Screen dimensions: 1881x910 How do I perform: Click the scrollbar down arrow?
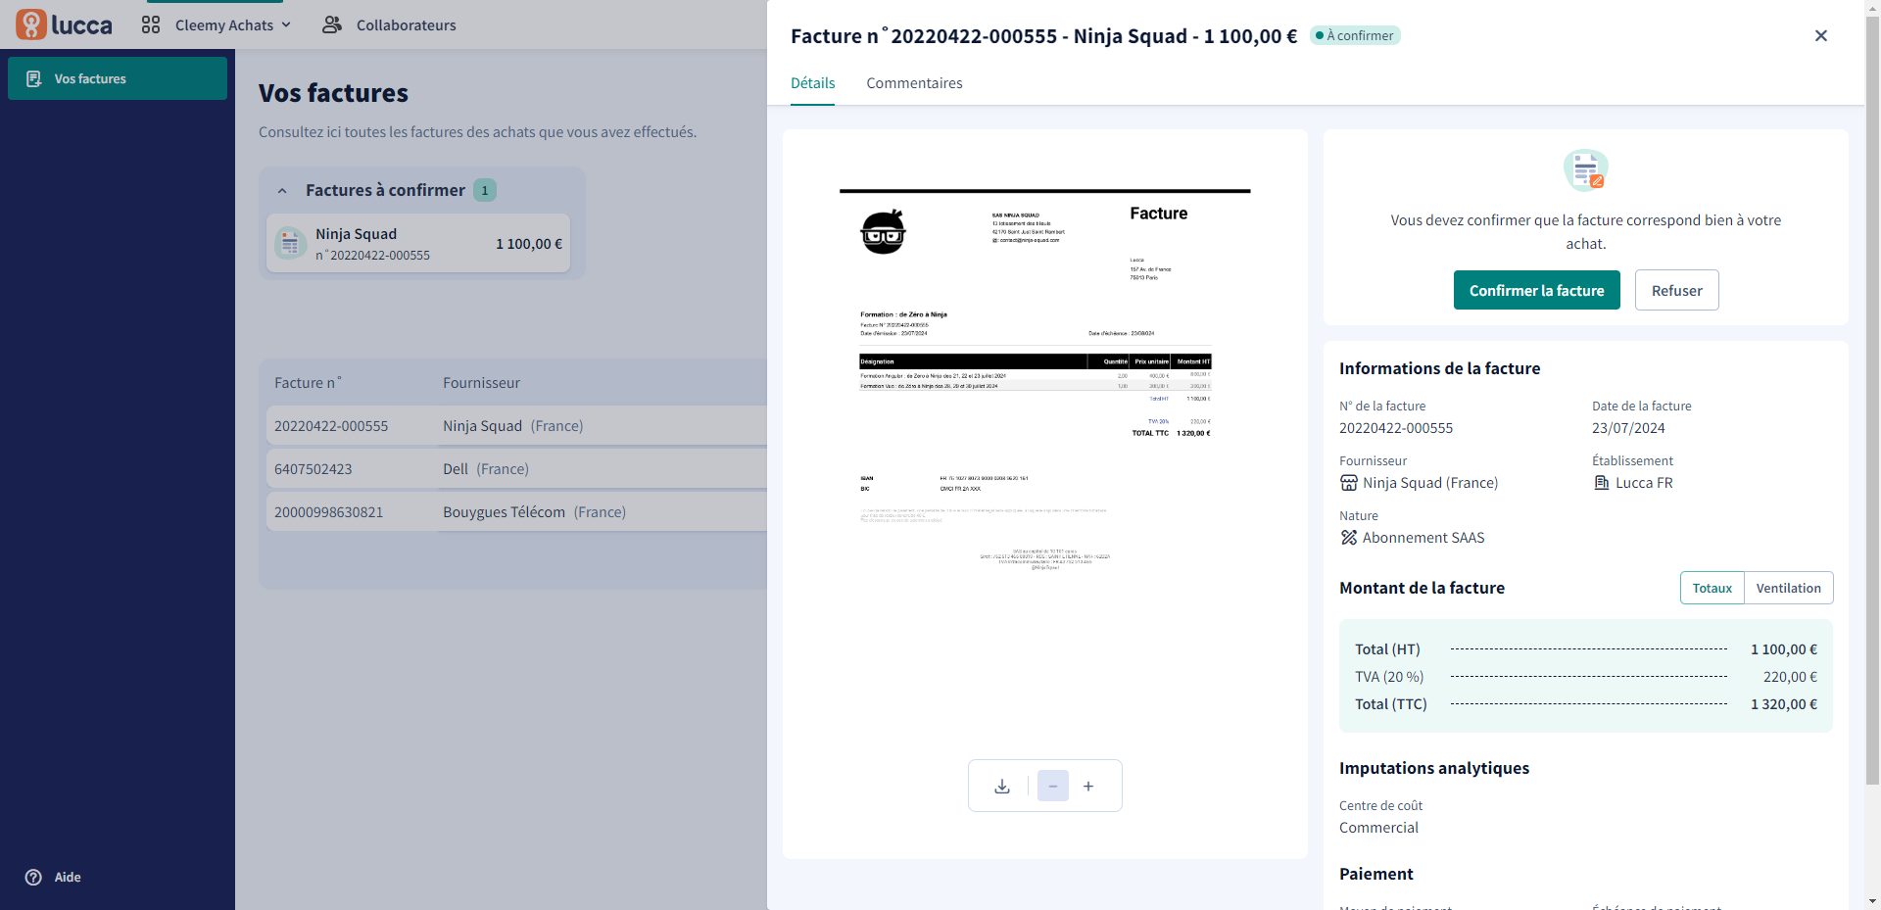[x=1873, y=902]
